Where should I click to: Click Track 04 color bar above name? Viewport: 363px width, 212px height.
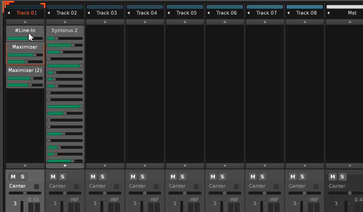point(145,7)
